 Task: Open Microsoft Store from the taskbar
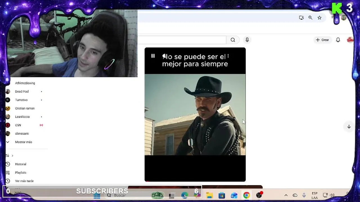(x=222, y=195)
